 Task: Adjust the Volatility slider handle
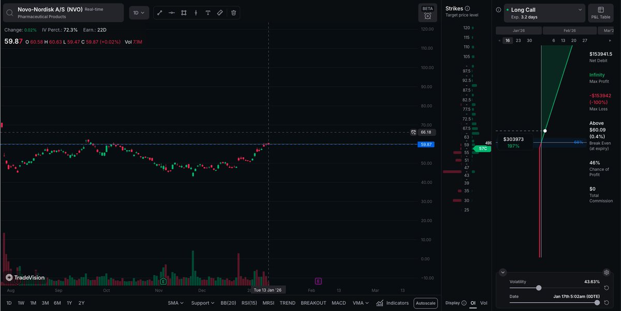[539, 288]
